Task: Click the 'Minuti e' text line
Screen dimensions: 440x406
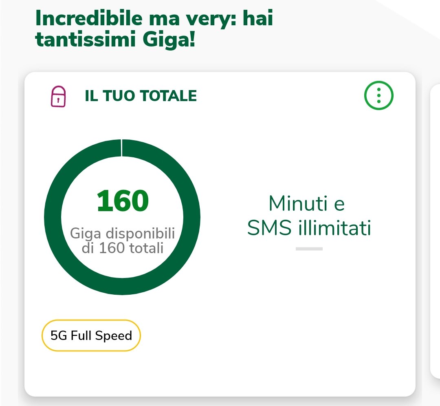Action: [307, 203]
